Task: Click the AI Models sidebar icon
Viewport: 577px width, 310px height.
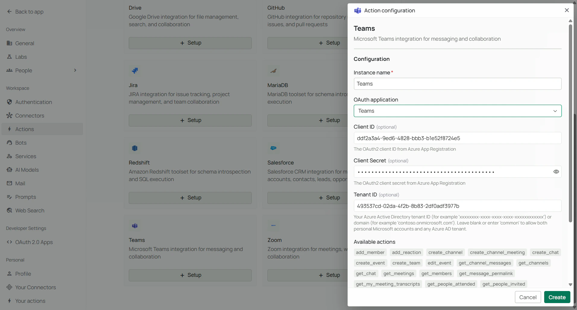Action: coord(9,170)
